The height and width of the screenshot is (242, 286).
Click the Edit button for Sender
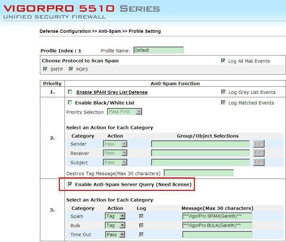259,144
